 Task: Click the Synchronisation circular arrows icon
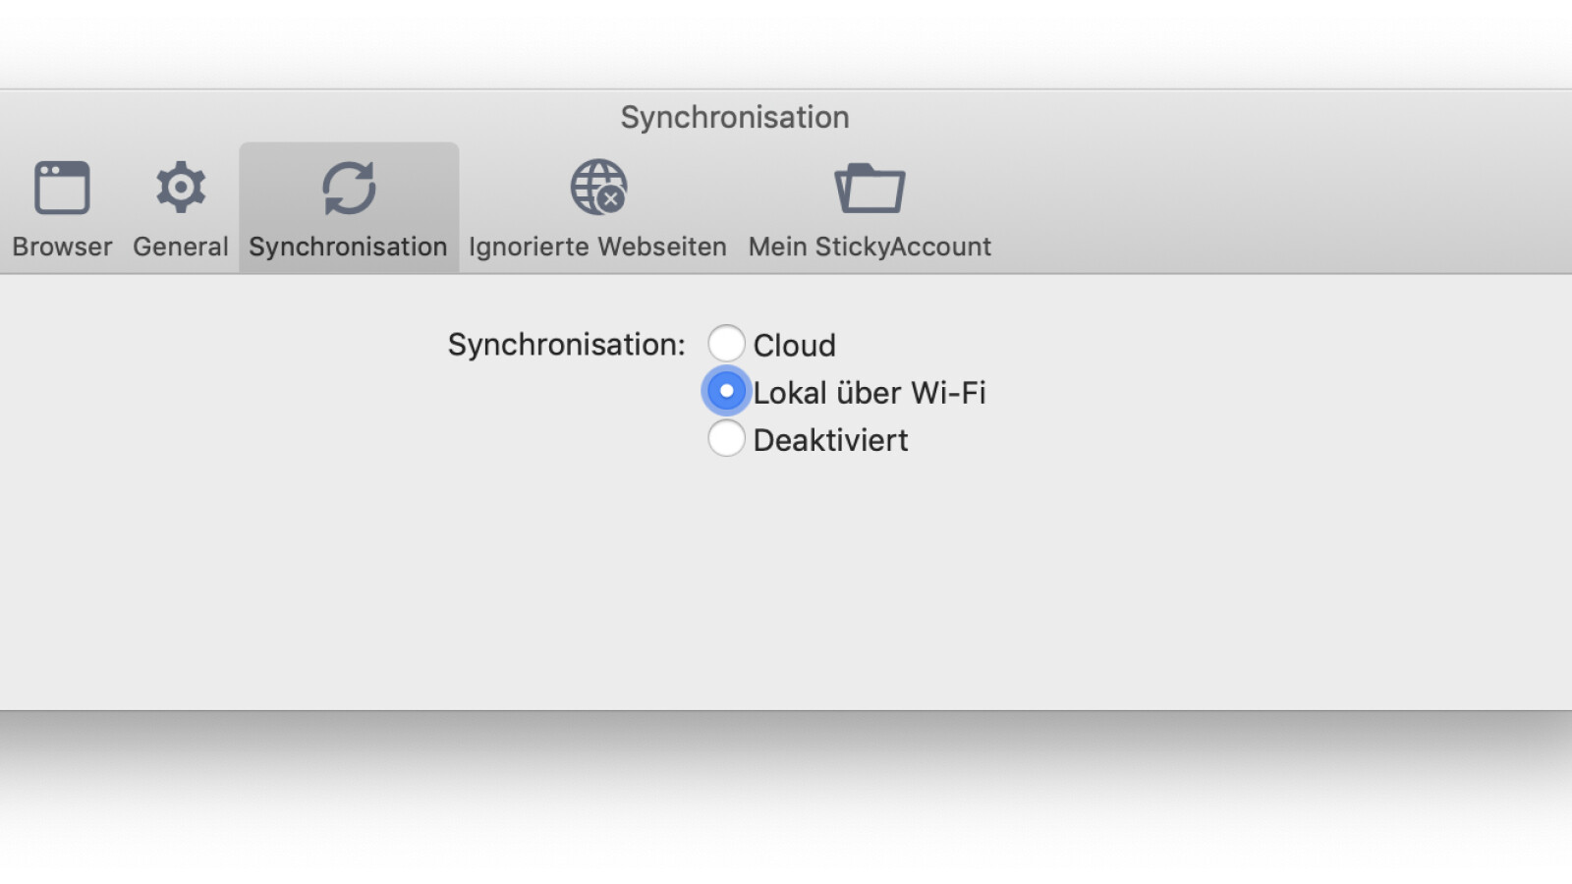[x=349, y=188]
